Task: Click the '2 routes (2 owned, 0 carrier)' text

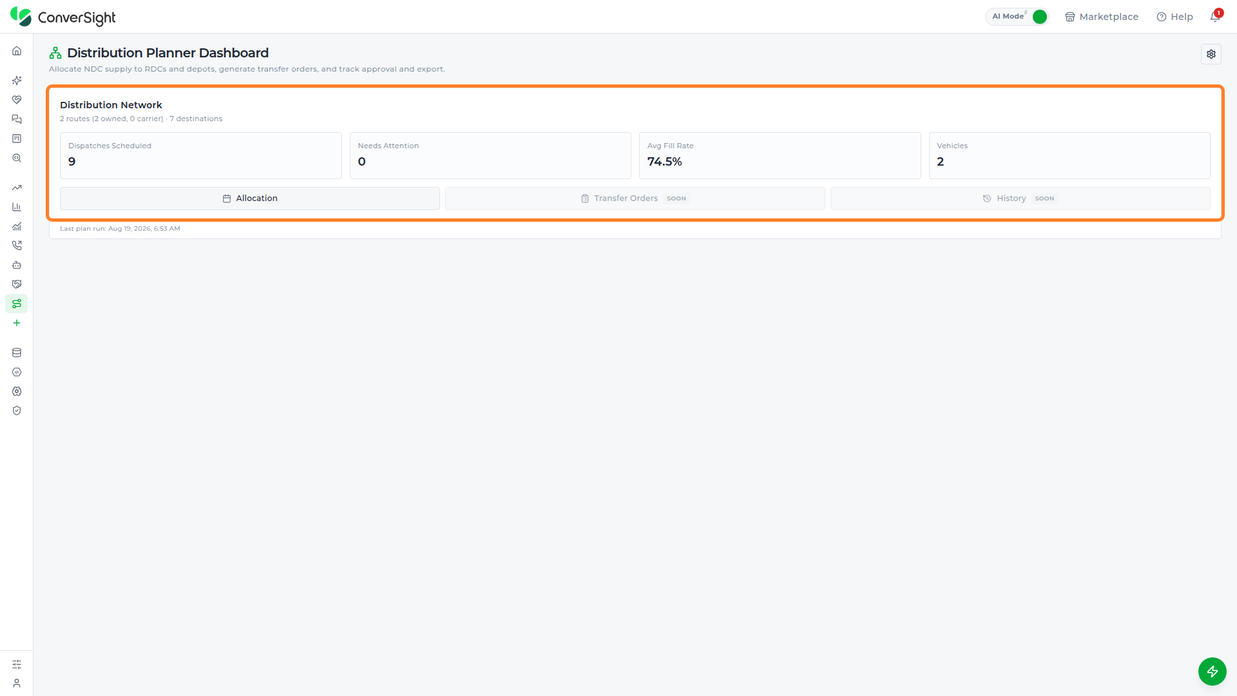Action: 111,119
